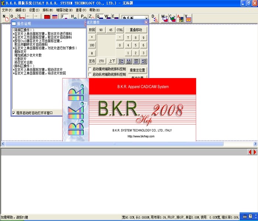Click the V layout view toolbar icon
The width and height of the screenshot is (258, 221).
188,18
